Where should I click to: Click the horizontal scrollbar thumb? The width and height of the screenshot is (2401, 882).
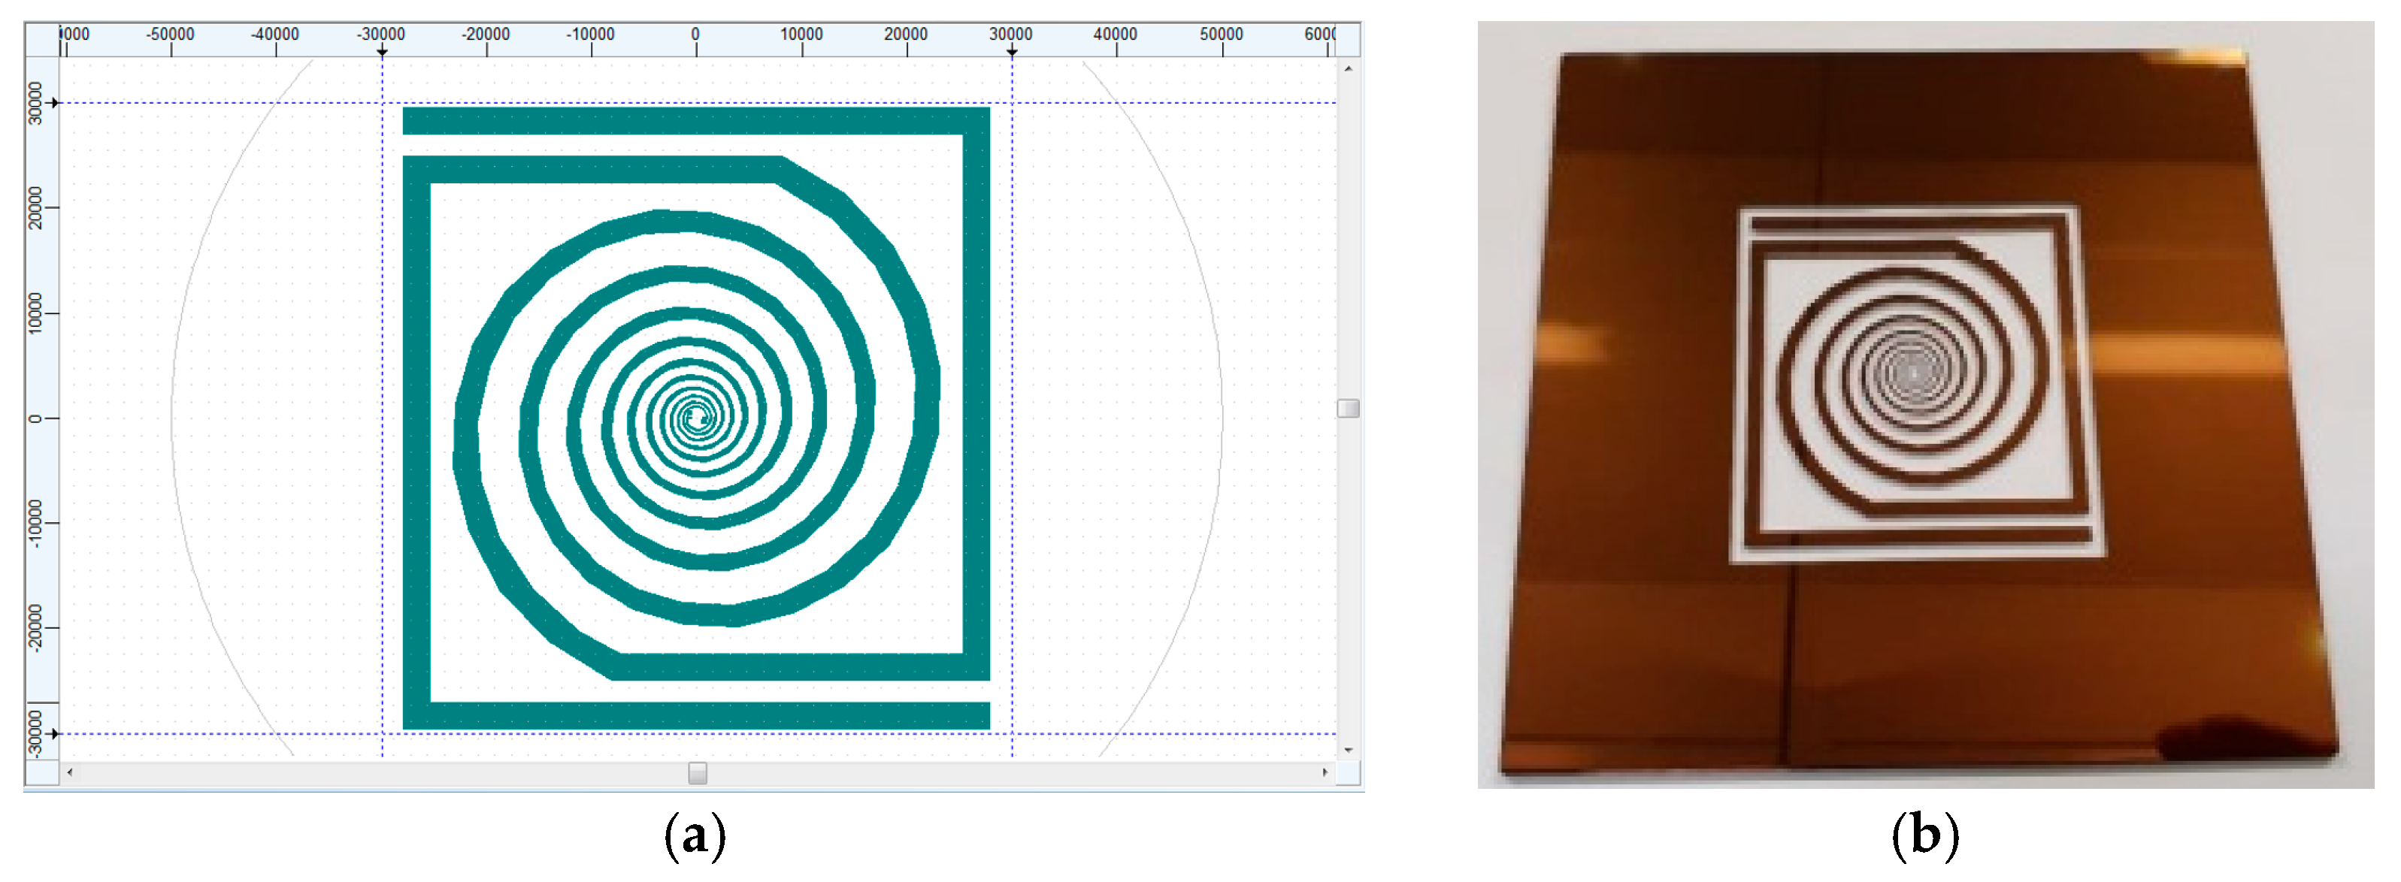pos(697,773)
